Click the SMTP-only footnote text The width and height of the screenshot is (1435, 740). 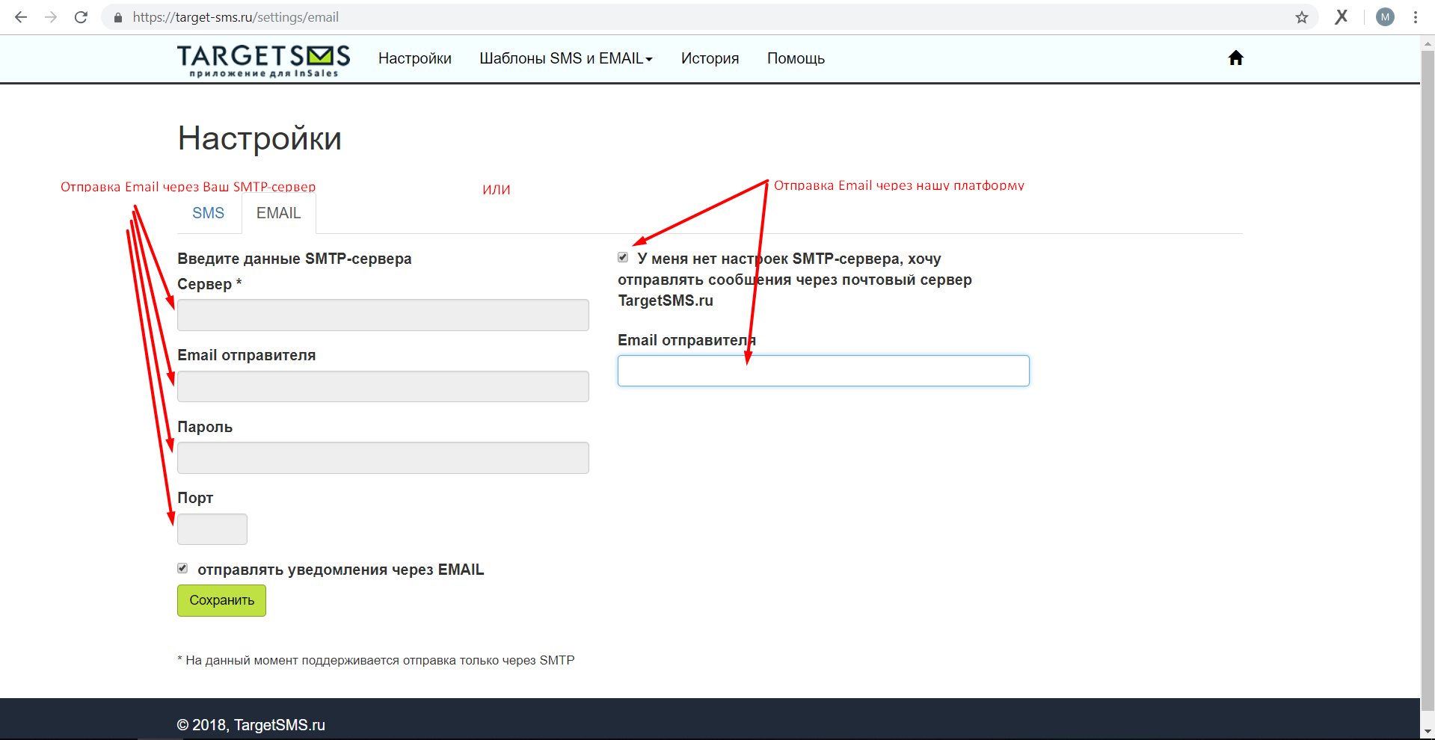pyautogui.click(x=376, y=660)
